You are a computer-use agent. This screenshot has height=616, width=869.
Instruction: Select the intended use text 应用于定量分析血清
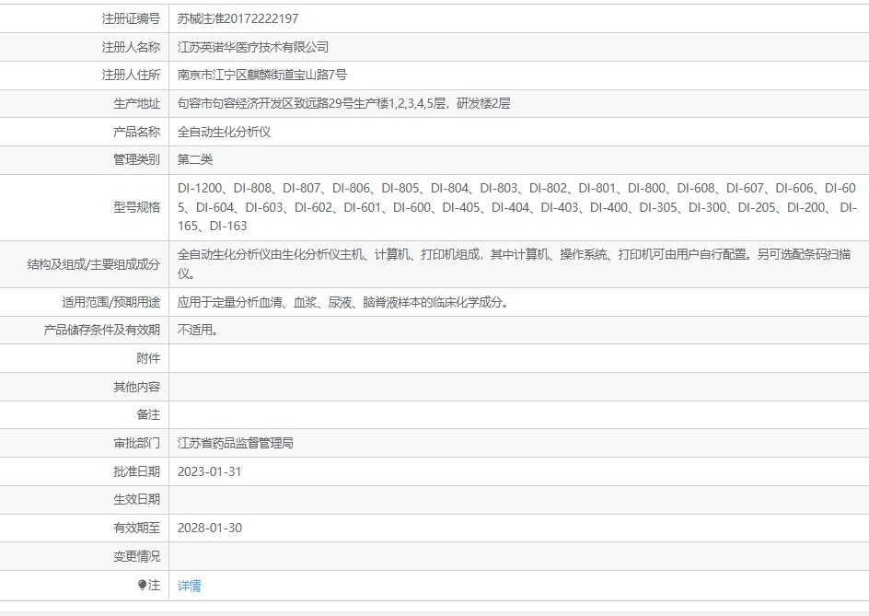click(343, 302)
